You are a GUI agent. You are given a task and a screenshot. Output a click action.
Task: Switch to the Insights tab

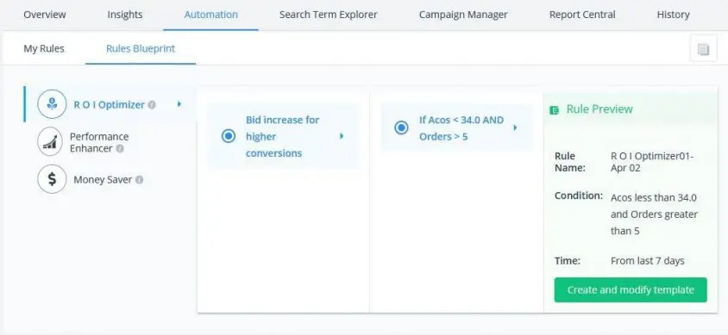click(x=125, y=15)
